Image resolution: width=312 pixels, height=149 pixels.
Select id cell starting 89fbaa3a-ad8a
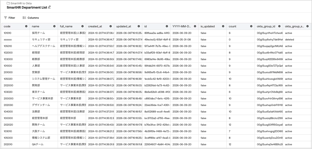[x=156, y=33]
